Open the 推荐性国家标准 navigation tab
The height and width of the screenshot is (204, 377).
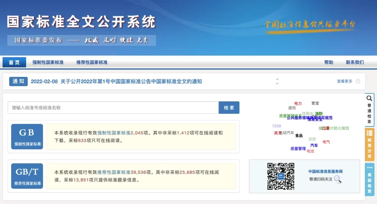pos(92,62)
